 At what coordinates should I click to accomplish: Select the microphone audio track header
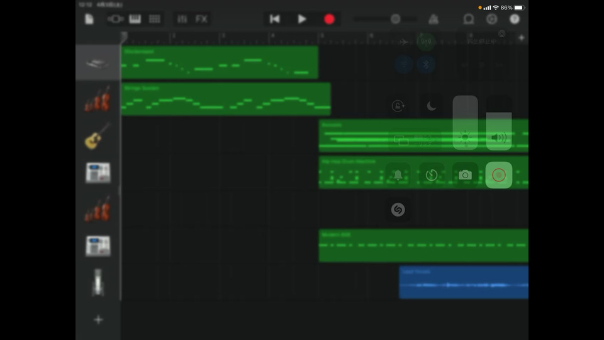point(98,283)
